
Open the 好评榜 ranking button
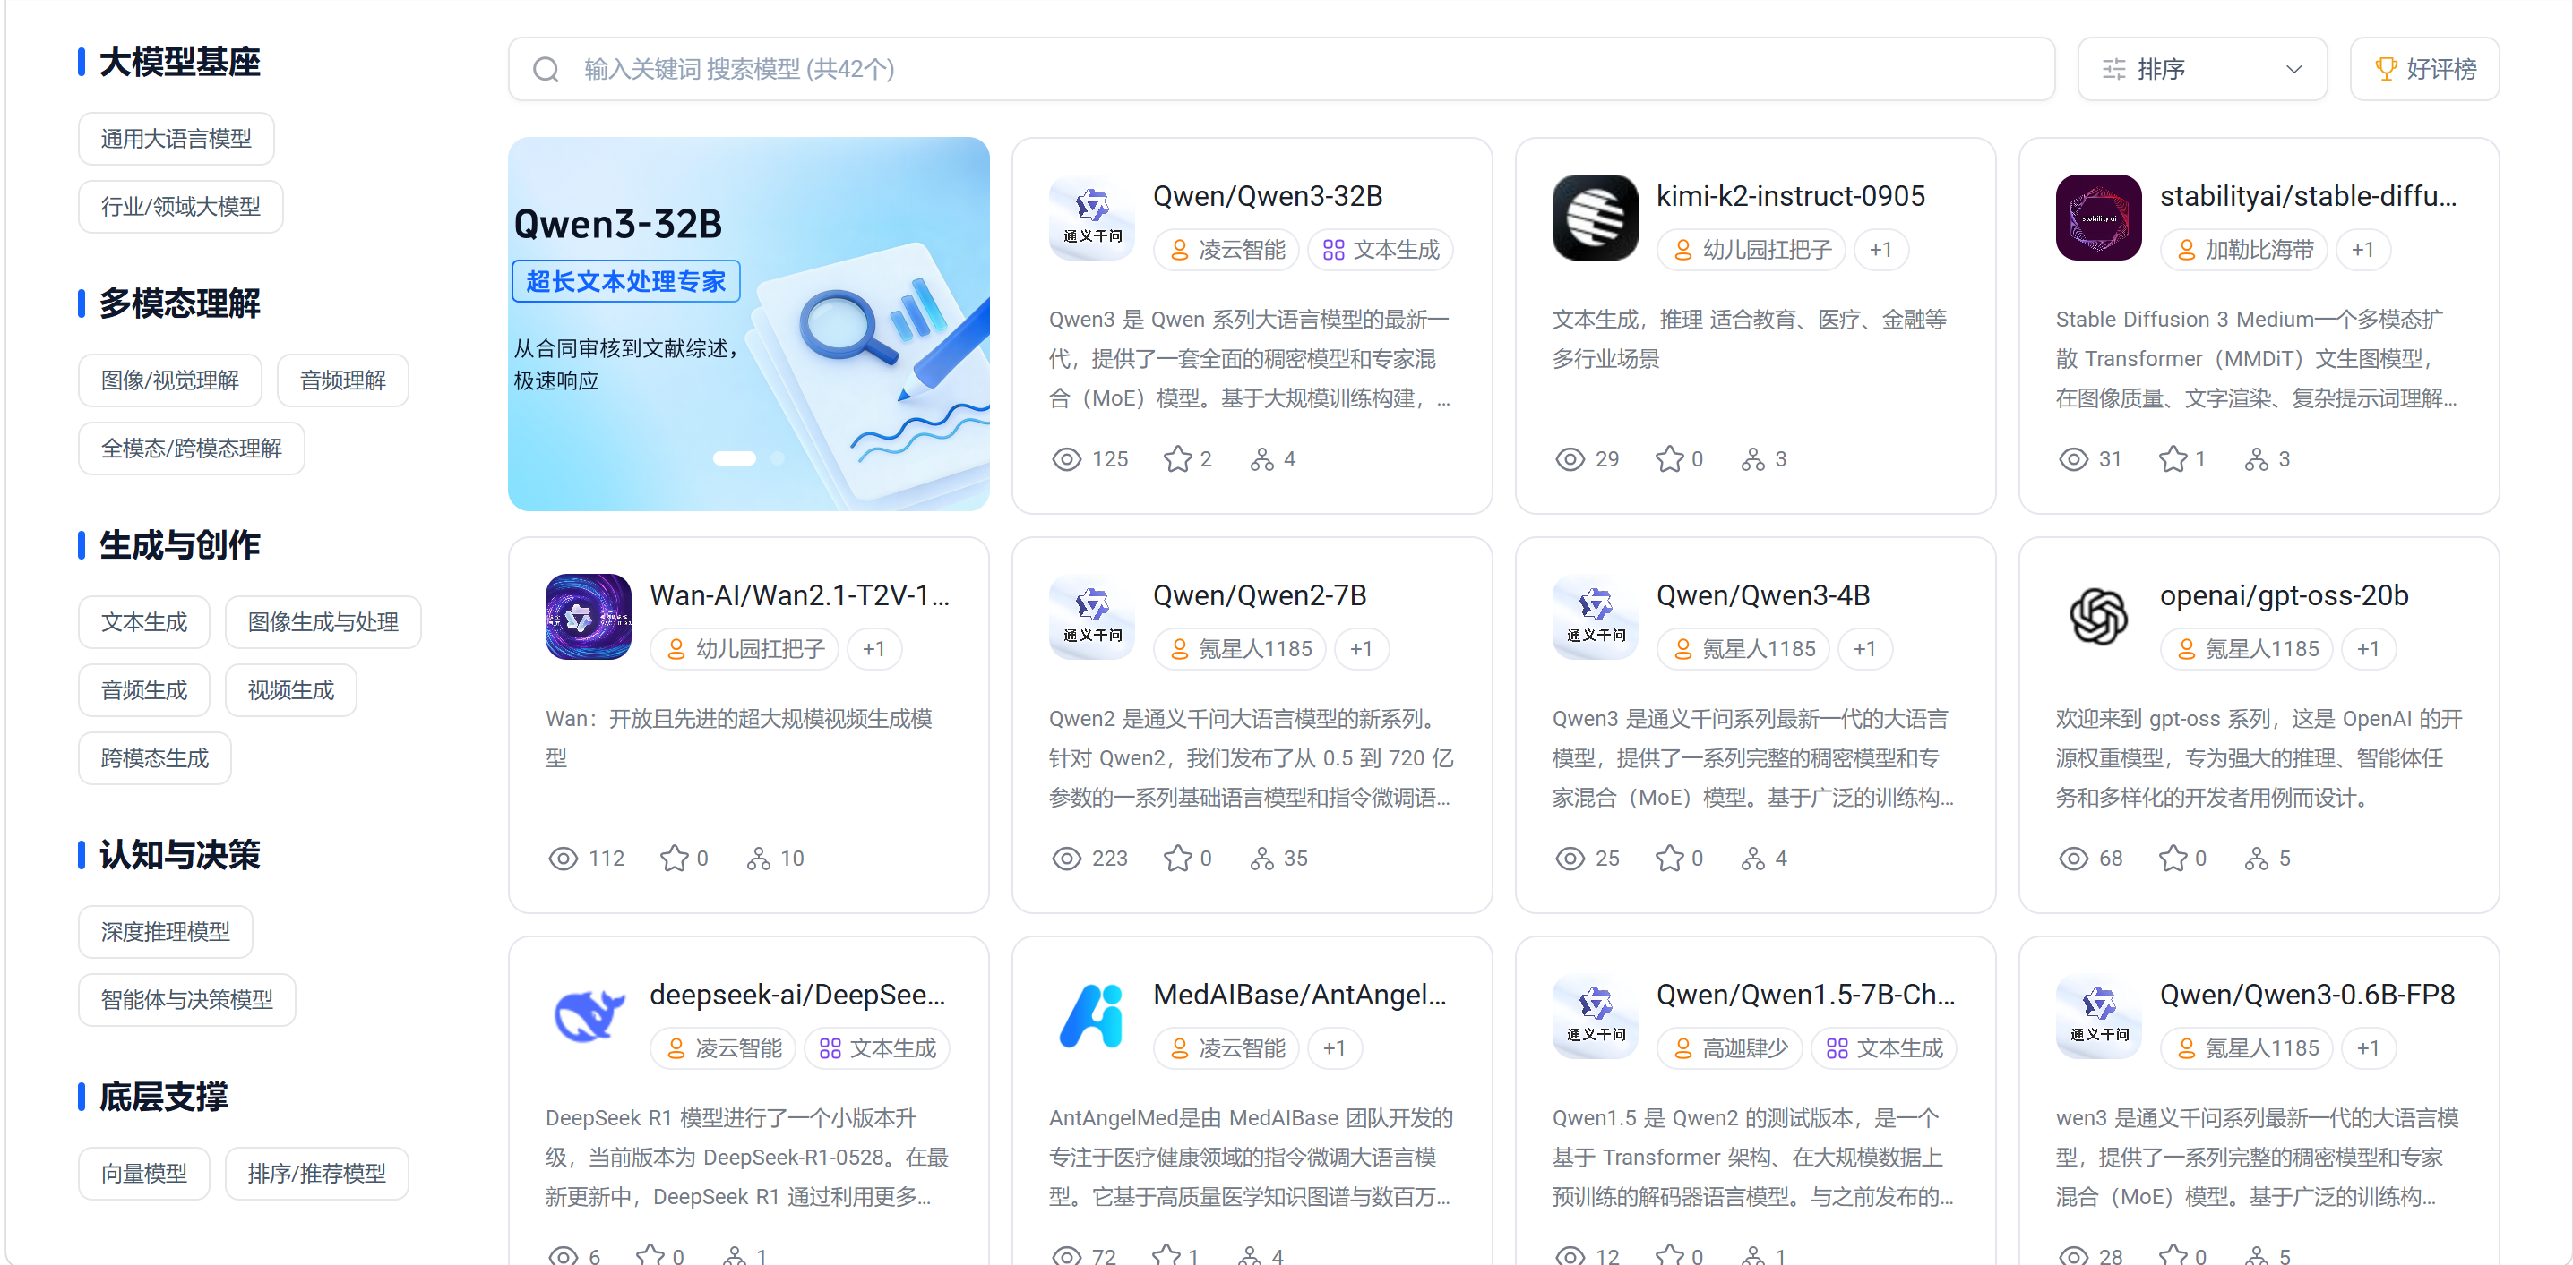tap(2424, 69)
